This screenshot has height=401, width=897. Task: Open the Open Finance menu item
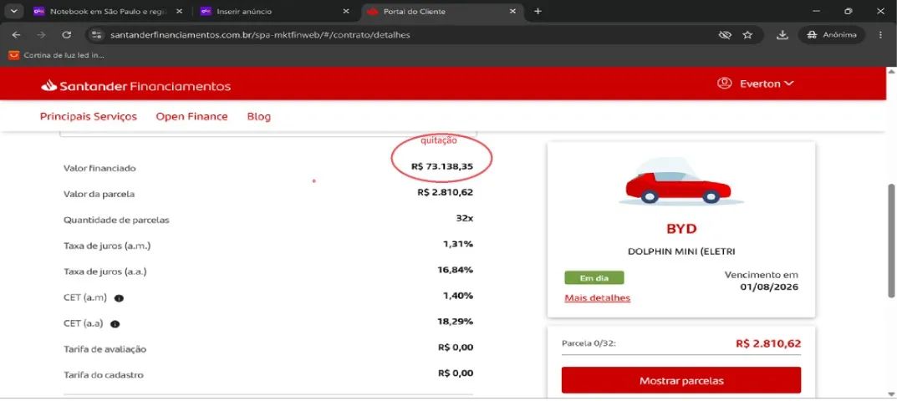coord(191,117)
